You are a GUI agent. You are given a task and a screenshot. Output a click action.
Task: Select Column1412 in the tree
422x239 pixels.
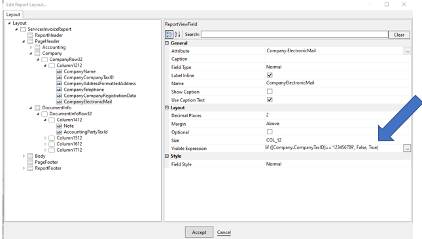(69, 120)
